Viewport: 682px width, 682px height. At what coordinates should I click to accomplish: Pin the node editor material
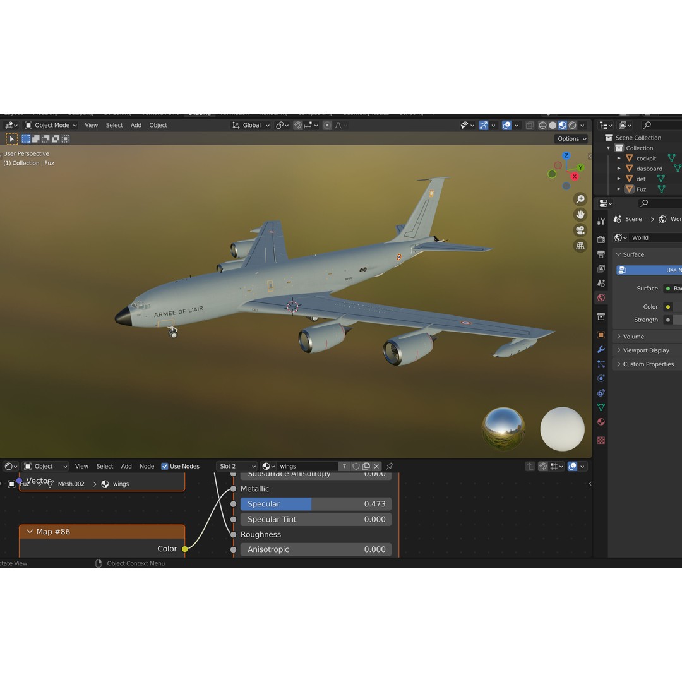390,466
